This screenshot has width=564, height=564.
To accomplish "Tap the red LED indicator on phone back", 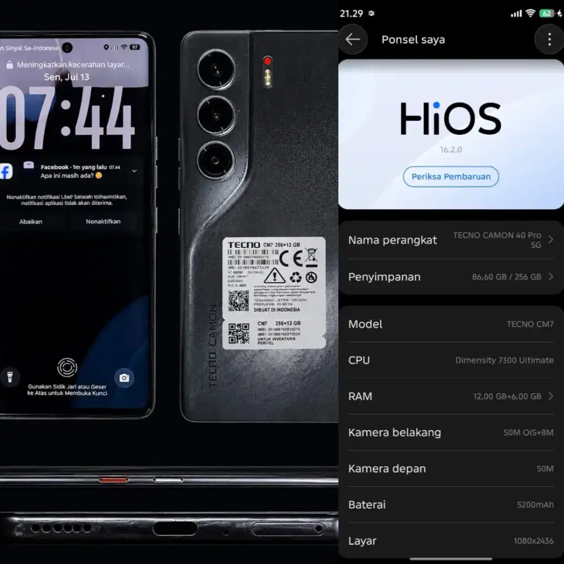I will click(x=267, y=61).
